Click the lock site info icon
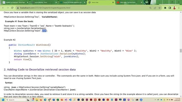 click(x=18, y=8)
